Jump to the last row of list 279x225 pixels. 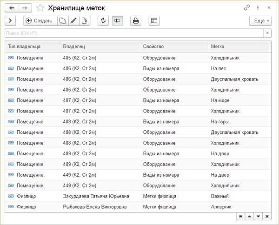point(267,217)
